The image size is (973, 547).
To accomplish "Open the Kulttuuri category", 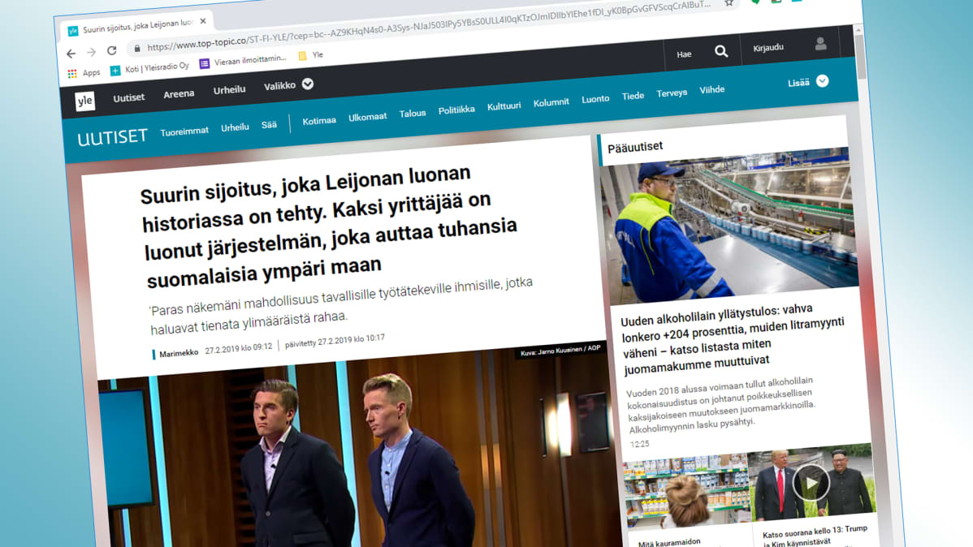I will click(504, 106).
